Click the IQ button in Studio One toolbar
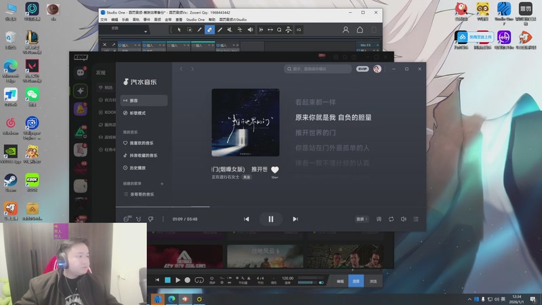 click(x=299, y=30)
